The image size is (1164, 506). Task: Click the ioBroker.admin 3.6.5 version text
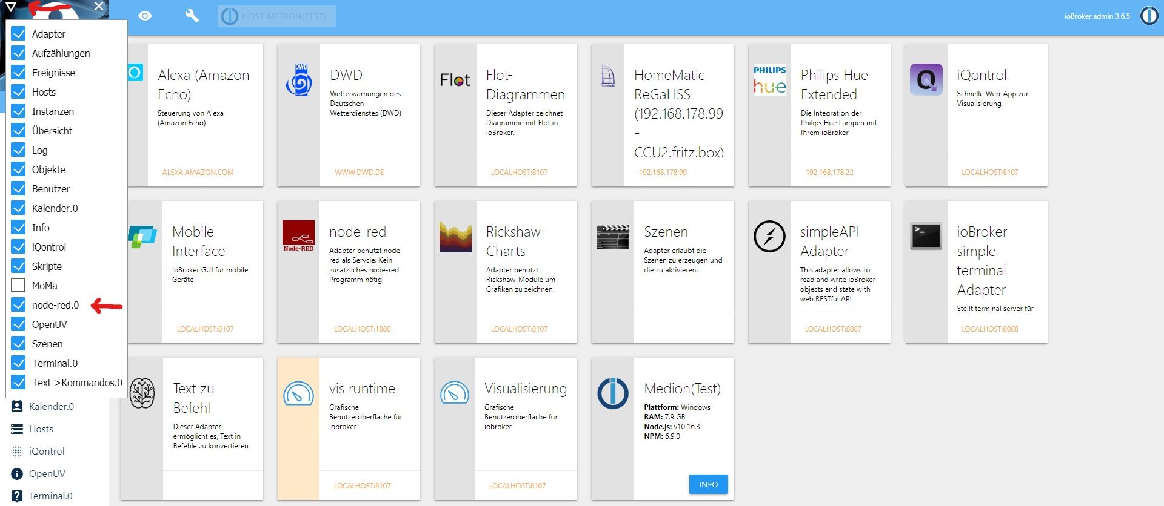click(x=1097, y=16)
